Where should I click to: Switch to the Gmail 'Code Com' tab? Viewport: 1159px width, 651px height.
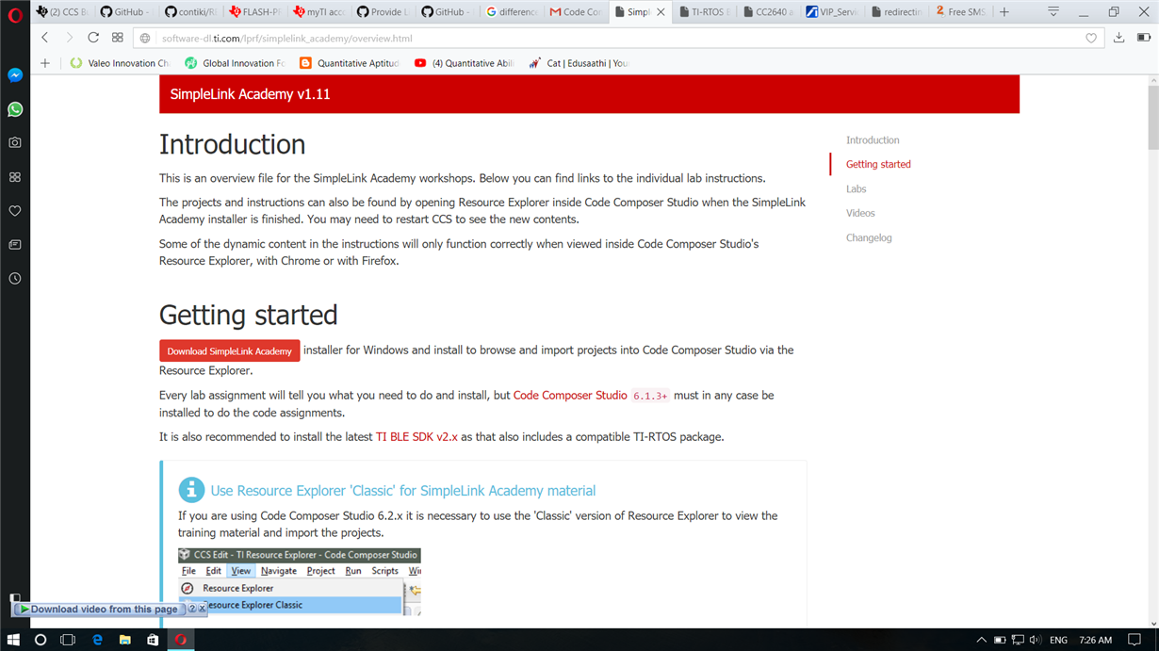[576, 12]
